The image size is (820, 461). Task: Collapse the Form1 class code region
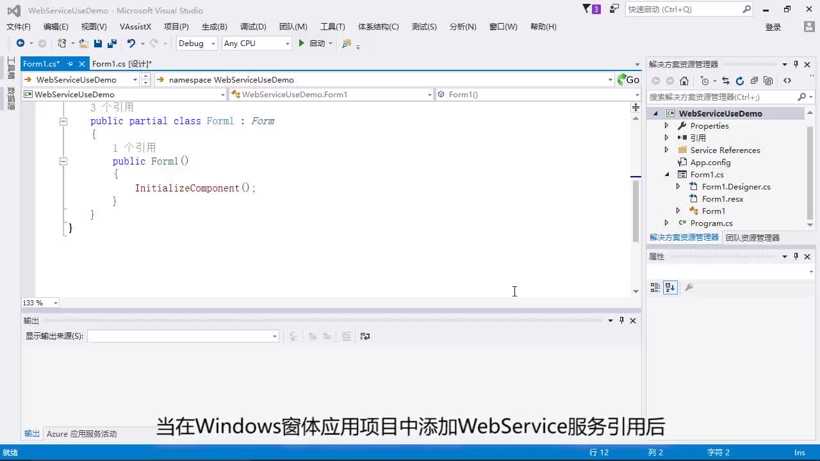pyautogui.click(x=63, y=121)
